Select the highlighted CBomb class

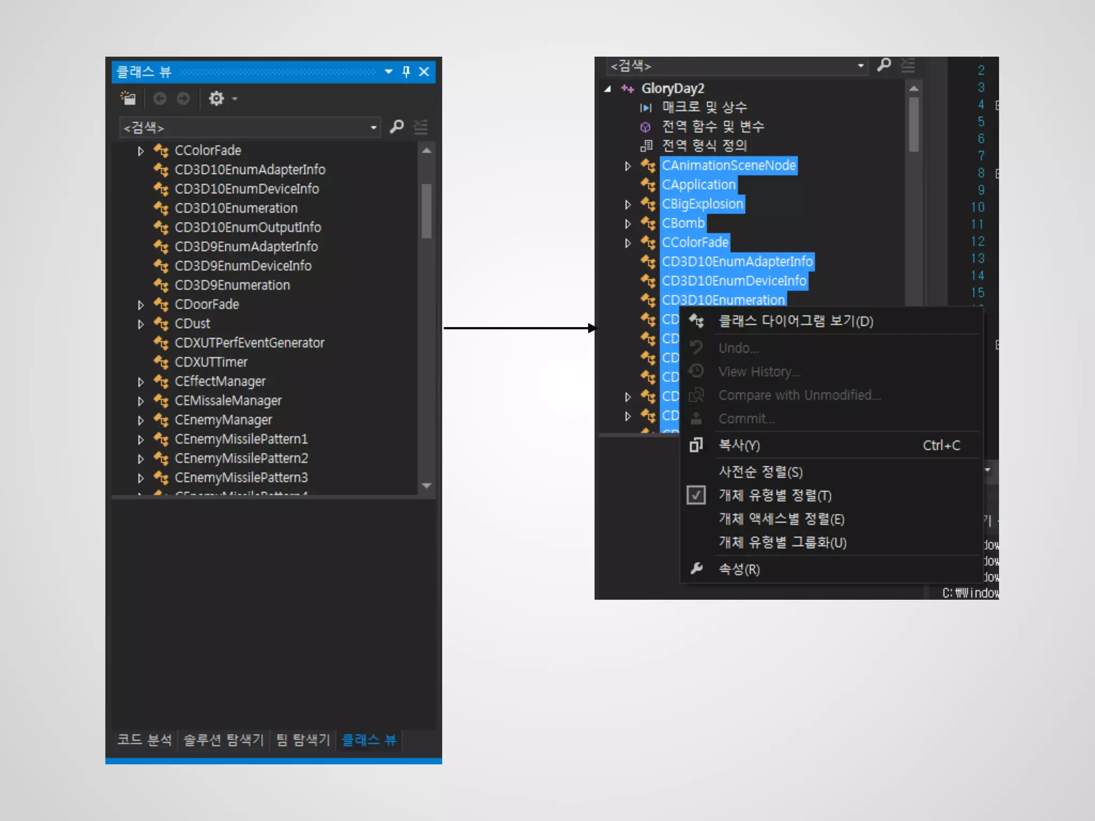click(x=683, y=223)
